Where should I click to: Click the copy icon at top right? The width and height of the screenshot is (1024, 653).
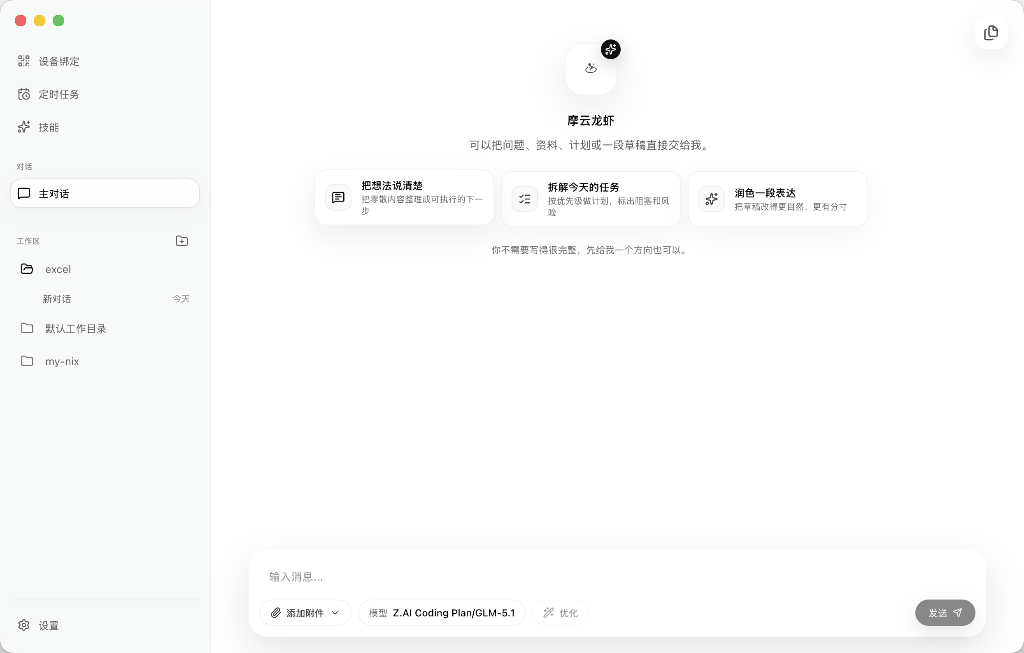[991, 33]
